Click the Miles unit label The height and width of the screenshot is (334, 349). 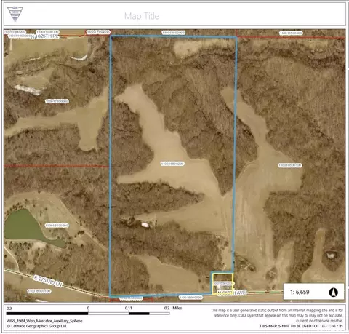tap(177, 308)
